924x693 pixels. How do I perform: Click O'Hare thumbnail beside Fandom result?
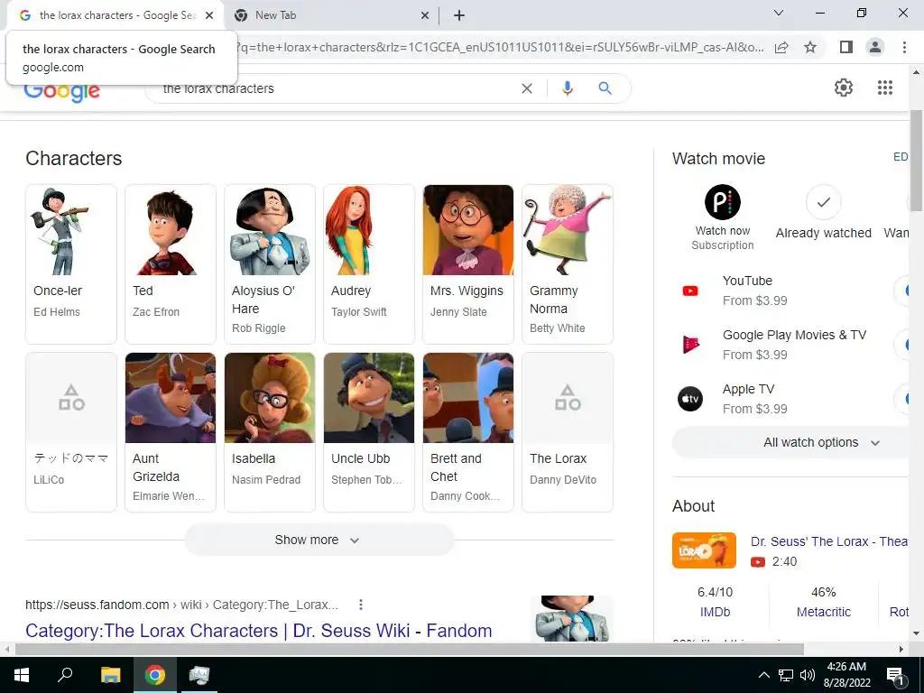[x=572, y=618]
